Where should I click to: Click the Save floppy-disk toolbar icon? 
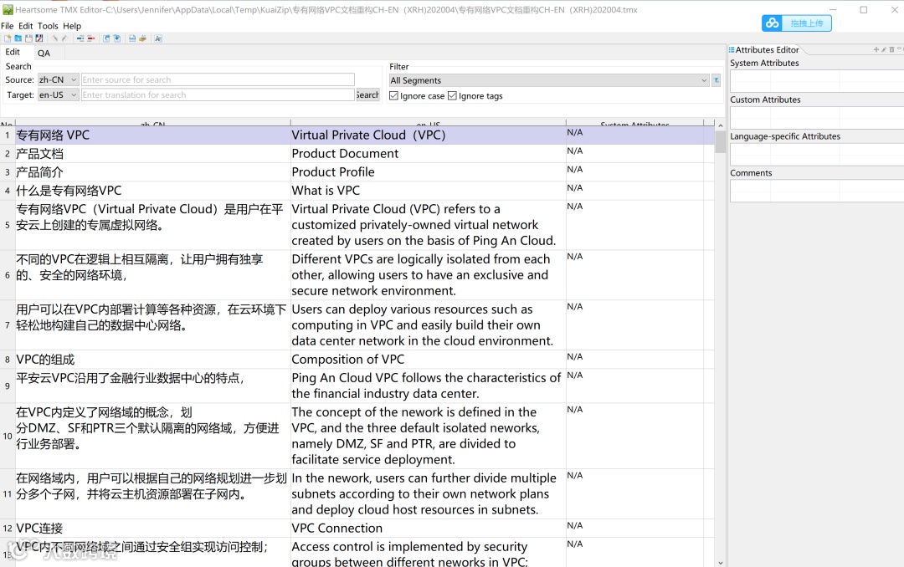[x=28, y=38]
